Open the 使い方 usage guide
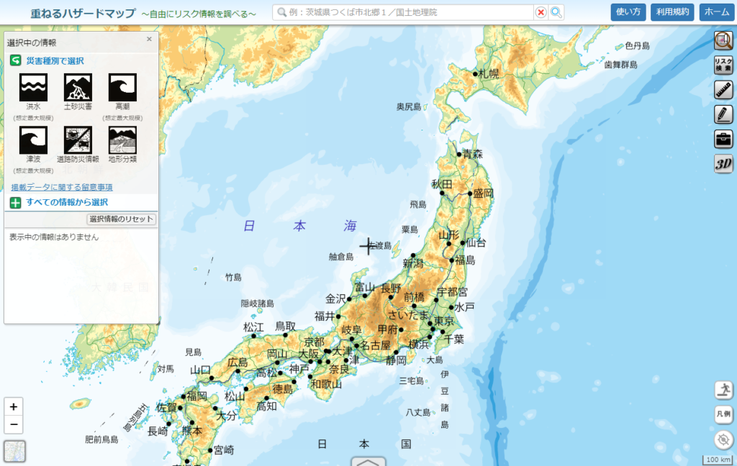 point(628,12)
